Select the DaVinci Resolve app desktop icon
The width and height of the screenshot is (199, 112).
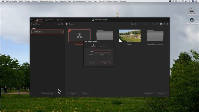pyautogui.click(x=192, y=21)
